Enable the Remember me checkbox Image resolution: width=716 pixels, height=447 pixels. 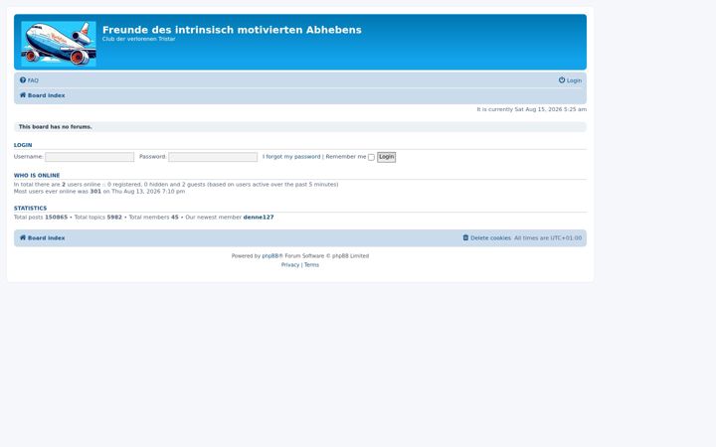(x=371, y=157)
